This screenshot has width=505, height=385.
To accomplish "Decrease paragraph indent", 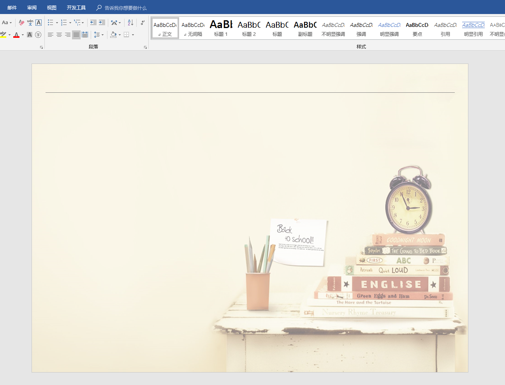I will tap(93, 23).
